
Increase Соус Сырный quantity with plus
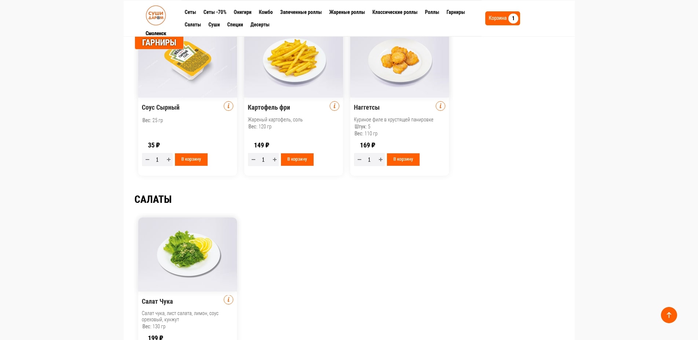click(169, 160)
